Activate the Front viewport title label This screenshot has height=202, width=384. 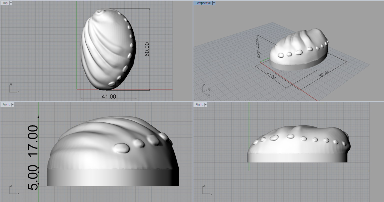coord(6,104)
